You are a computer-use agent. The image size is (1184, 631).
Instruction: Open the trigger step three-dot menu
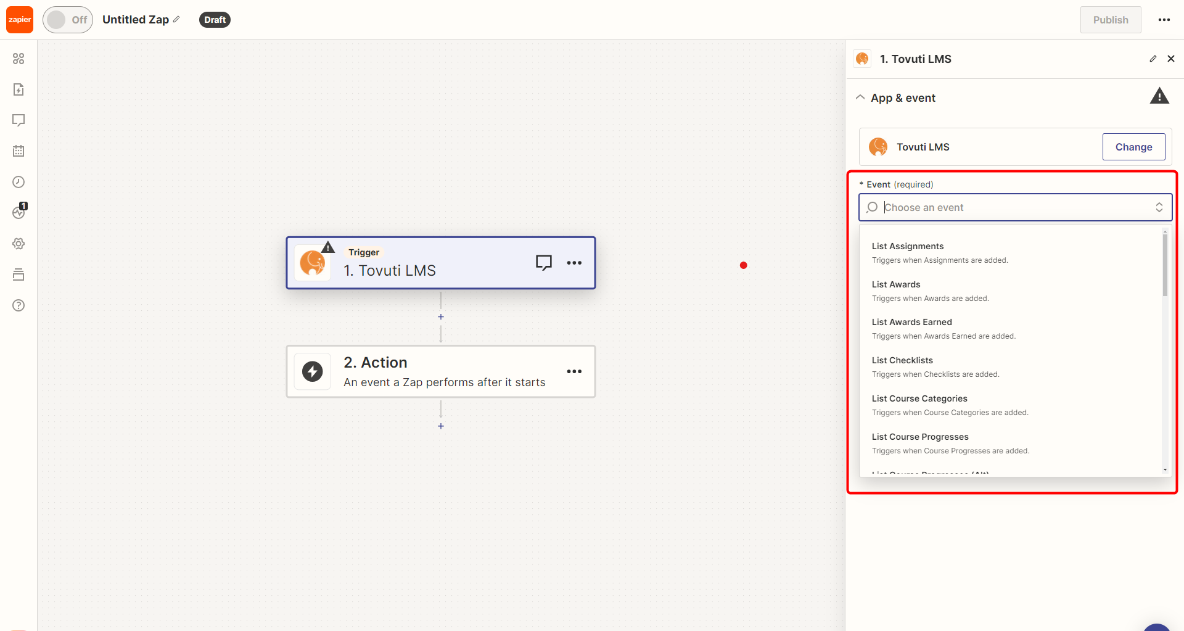(574, 263)
